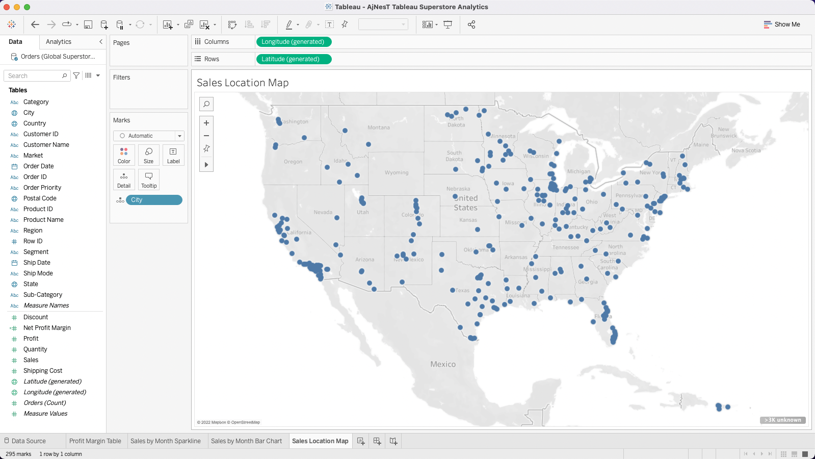Zoom out on the map with minus button
Image resolution: width=815 pixels, height=459 pixels.
pos(206,136)
